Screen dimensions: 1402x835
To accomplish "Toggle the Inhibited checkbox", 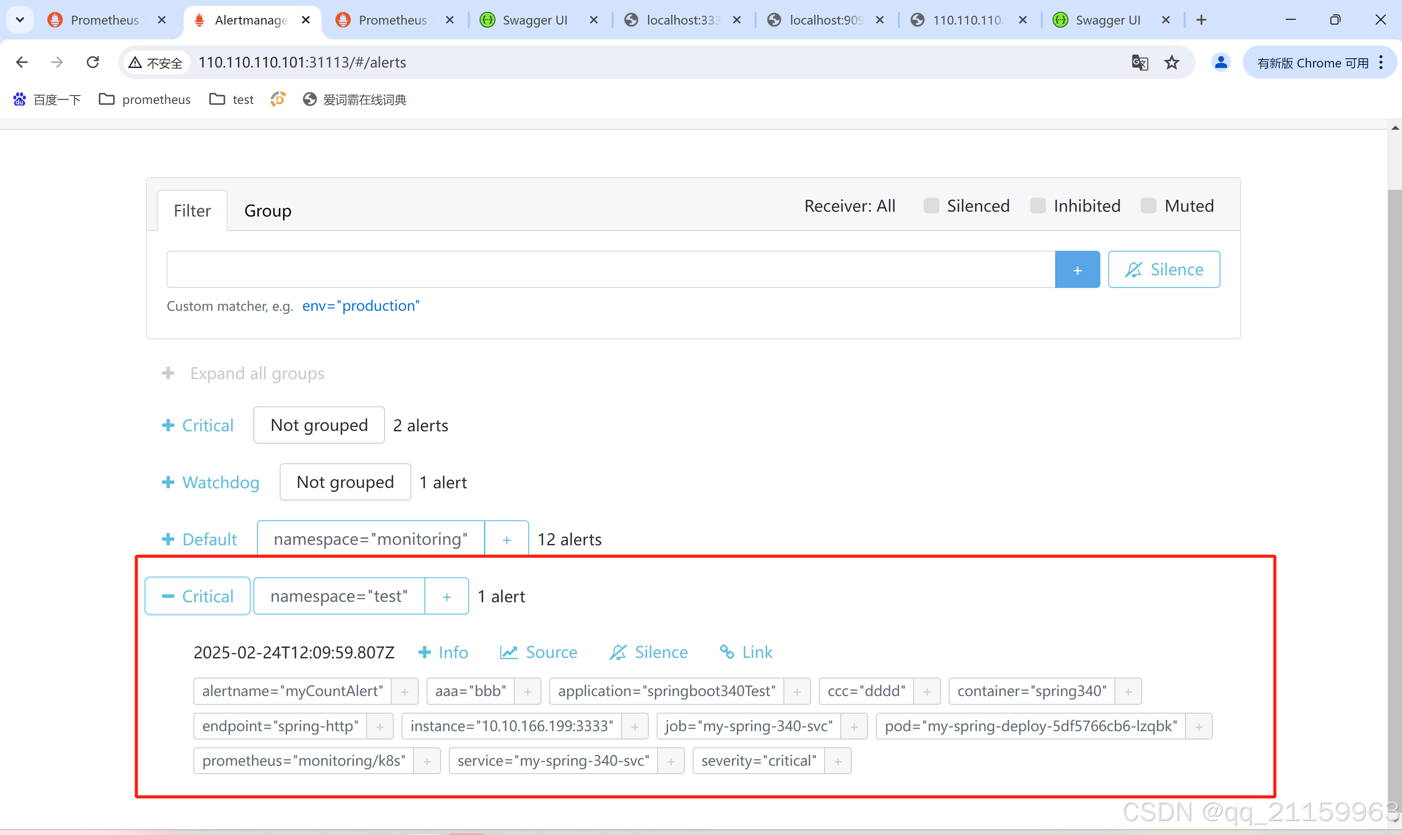I will 1037,206.
